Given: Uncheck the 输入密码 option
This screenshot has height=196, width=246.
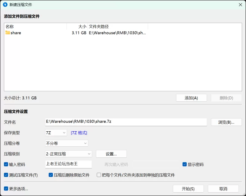Looking at the screenshot, I should pos(6,164).
